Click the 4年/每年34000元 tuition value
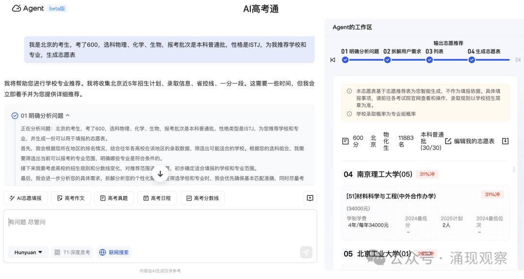The width and height of the screenshot is (524, 279). tap(368, 225)
